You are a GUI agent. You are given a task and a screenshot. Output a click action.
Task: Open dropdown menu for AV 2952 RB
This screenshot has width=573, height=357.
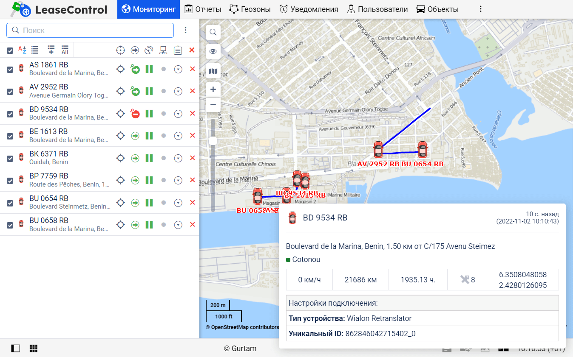[x=178, y=91]
